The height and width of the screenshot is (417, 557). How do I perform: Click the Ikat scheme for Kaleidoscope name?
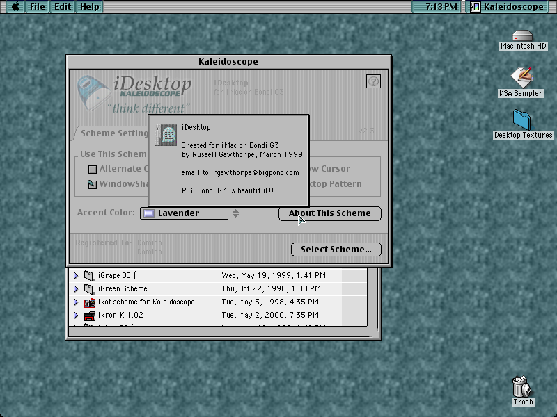(146, 302)
